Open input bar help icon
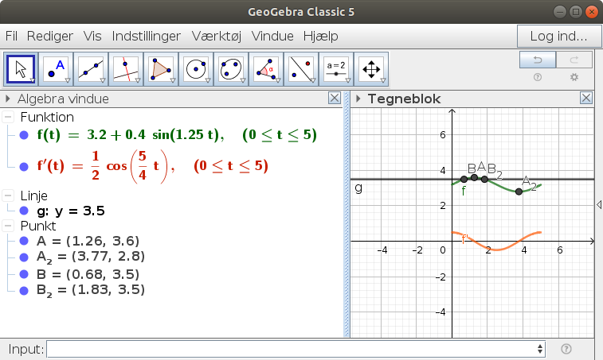603x360 pixels. [566, 349]
